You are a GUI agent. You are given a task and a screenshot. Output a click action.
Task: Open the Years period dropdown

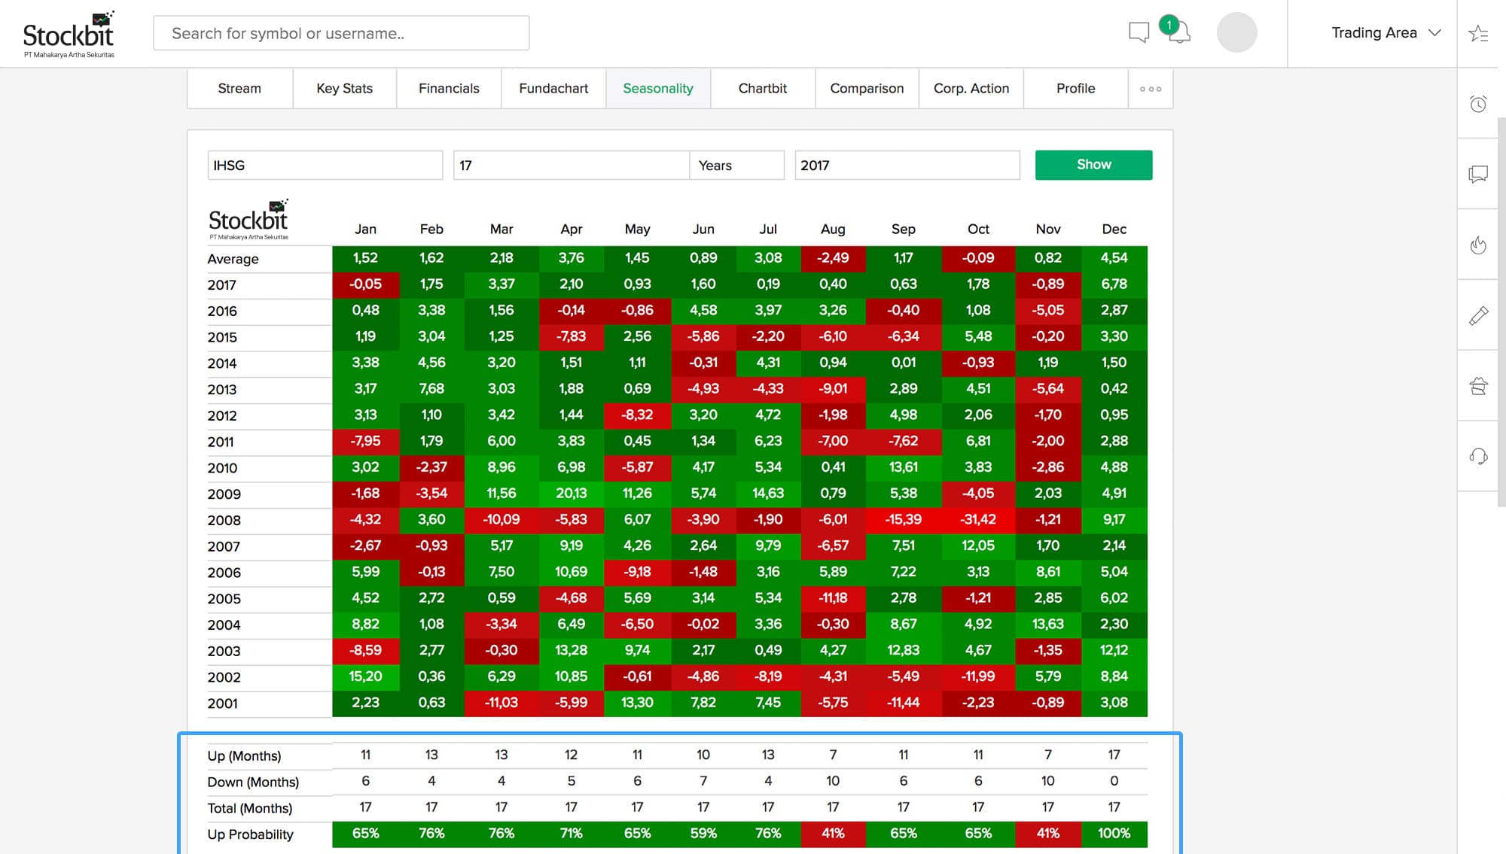736,165
